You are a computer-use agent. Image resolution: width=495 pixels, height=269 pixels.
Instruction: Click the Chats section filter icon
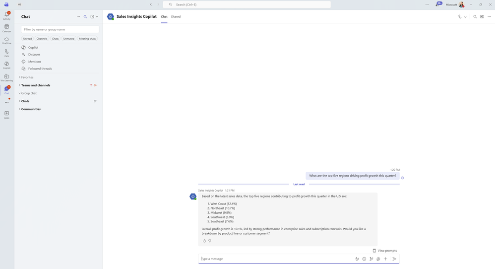click(95, 101)
